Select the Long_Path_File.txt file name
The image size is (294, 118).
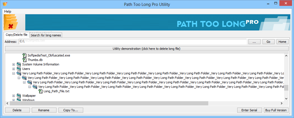(56, 91)
